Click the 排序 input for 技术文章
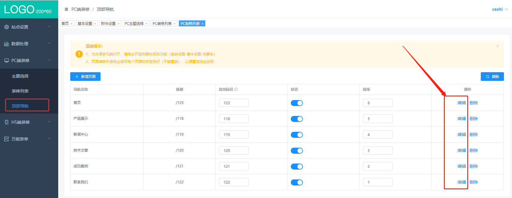The image size is (512, 198). coord(378,150)
